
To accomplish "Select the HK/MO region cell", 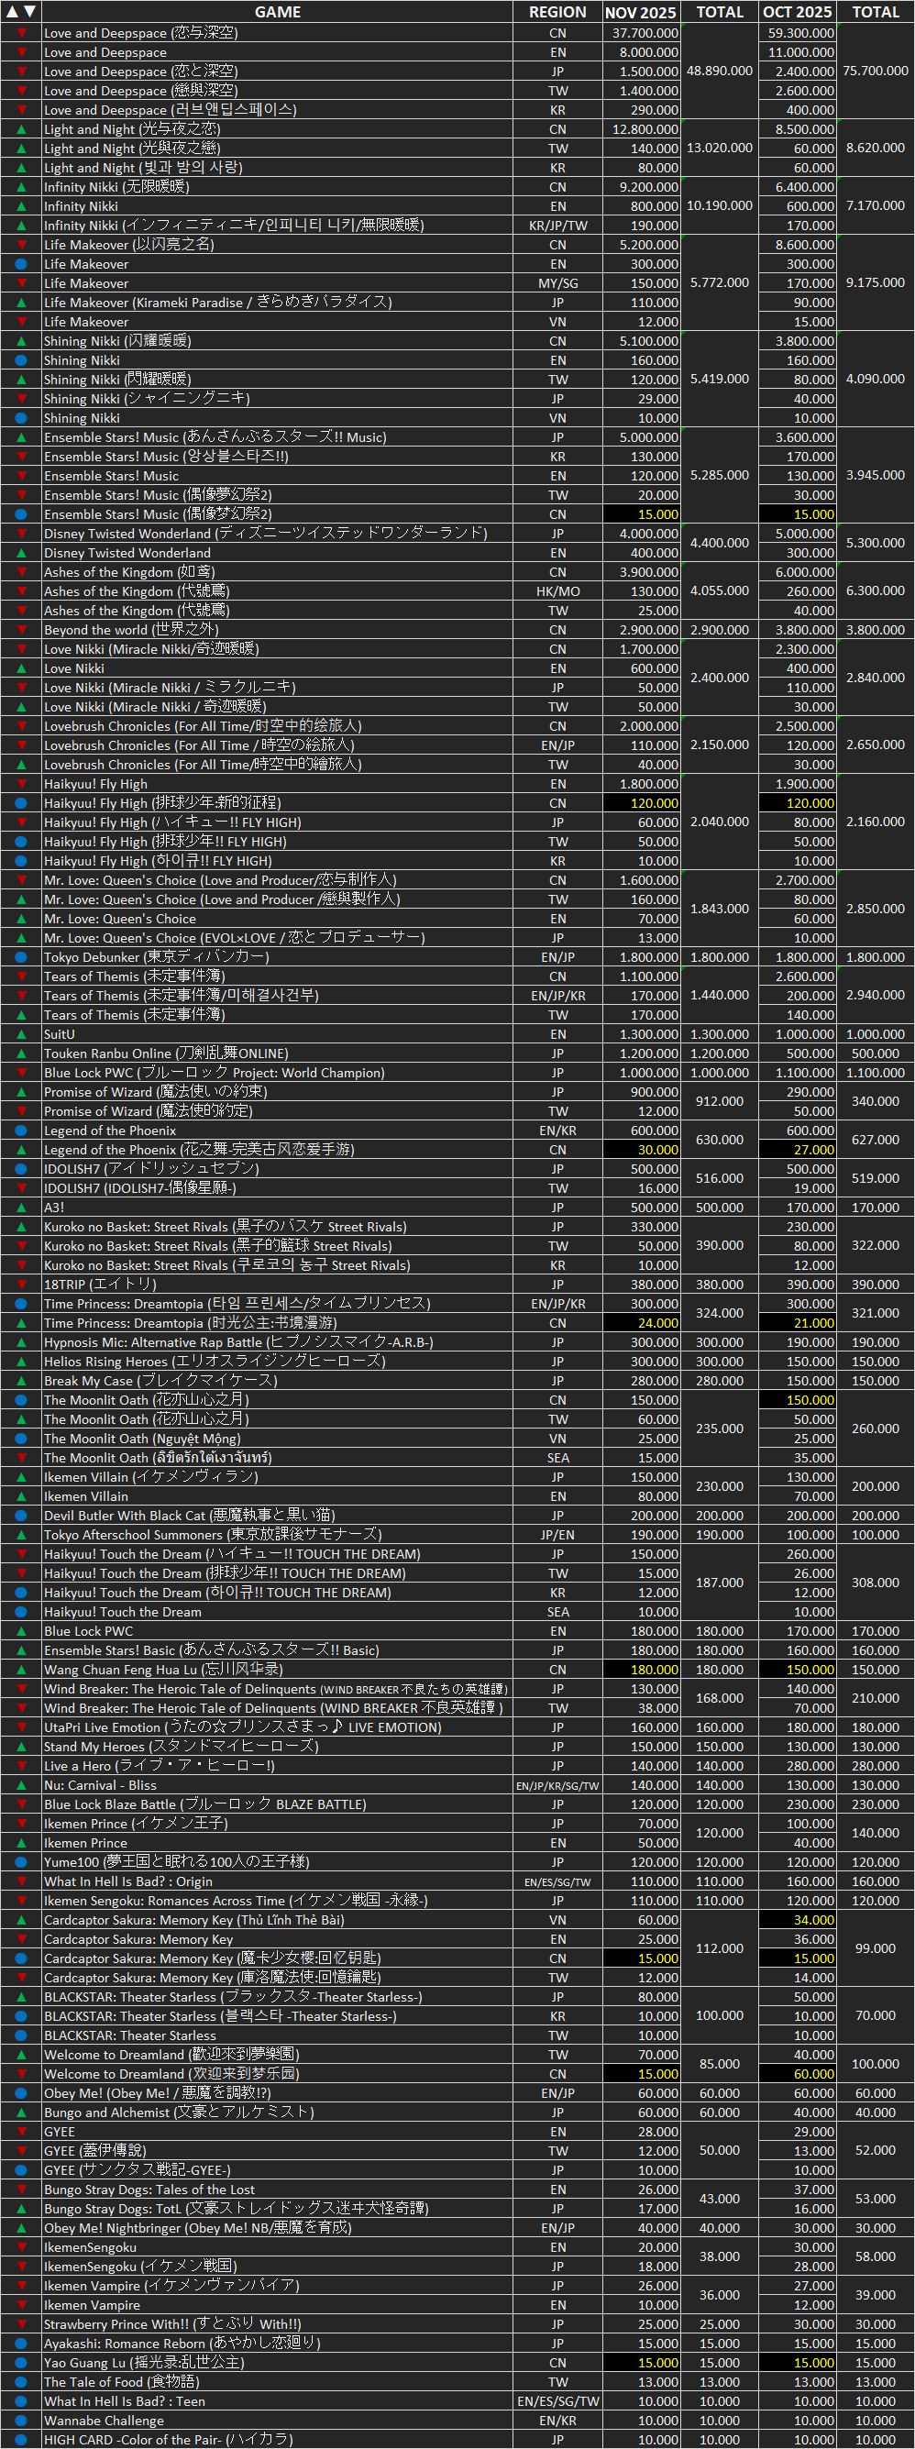I will pos(557,591).
